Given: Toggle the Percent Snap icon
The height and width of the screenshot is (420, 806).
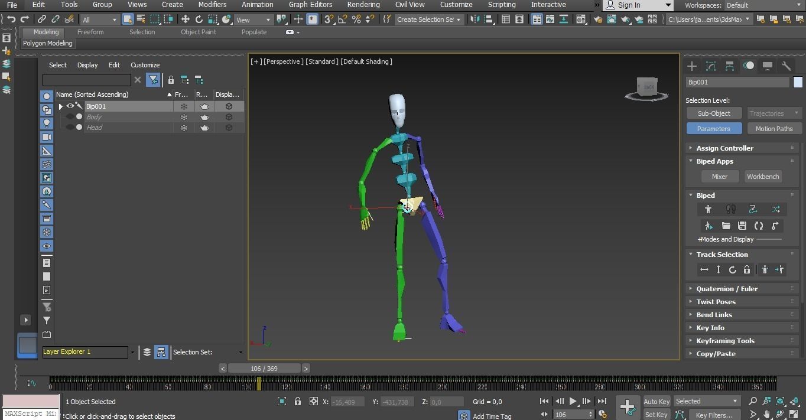Looking at the screenshot, I should 356,19.
